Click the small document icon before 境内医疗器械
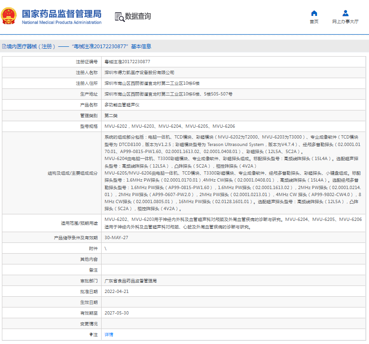This screenshot has height=344, width=369. 4,46
